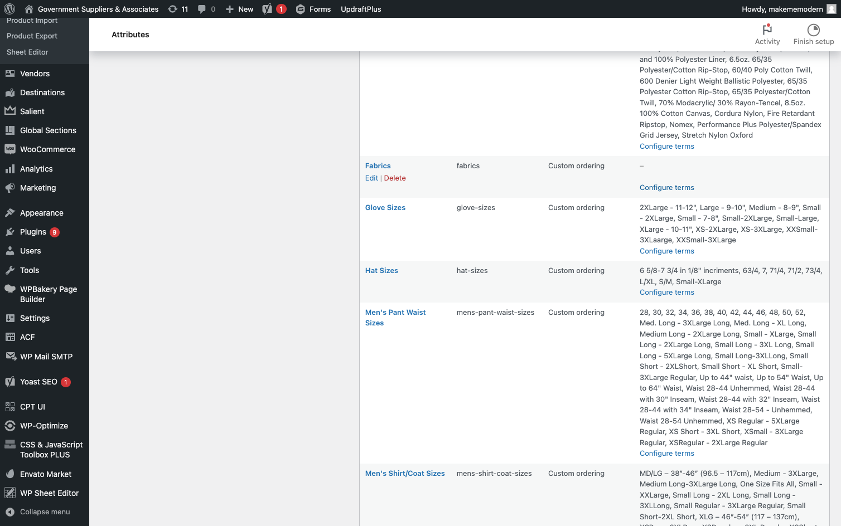Open Men's Shirt/Coat Sizes attribute
Image resolution: width=841 pixels, height=526 pixels.
click(405, 473)
